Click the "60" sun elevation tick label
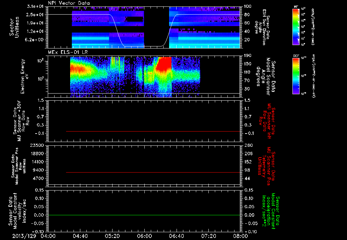347x240 pixels. 247,23
